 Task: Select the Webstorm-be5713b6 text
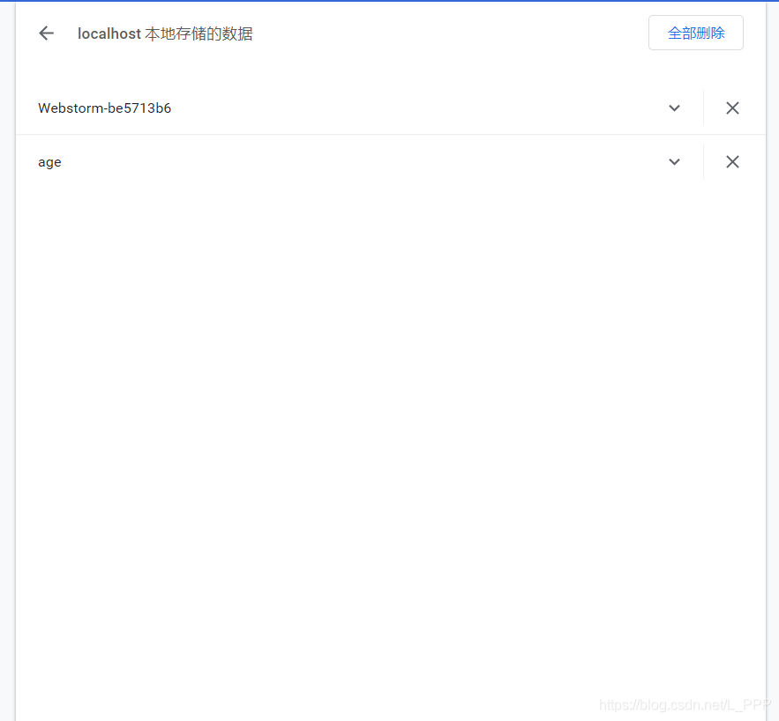pyautogui.click(x=104, y=108)
